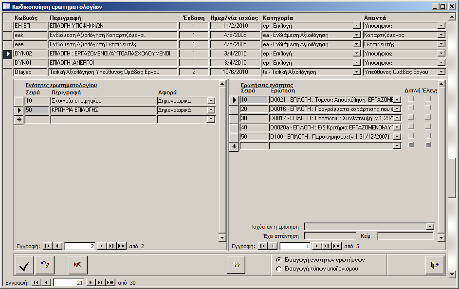This screenshot has width=459, height=289.
Task: Jump to first record in sections navigator
Action: pos(48,246)
